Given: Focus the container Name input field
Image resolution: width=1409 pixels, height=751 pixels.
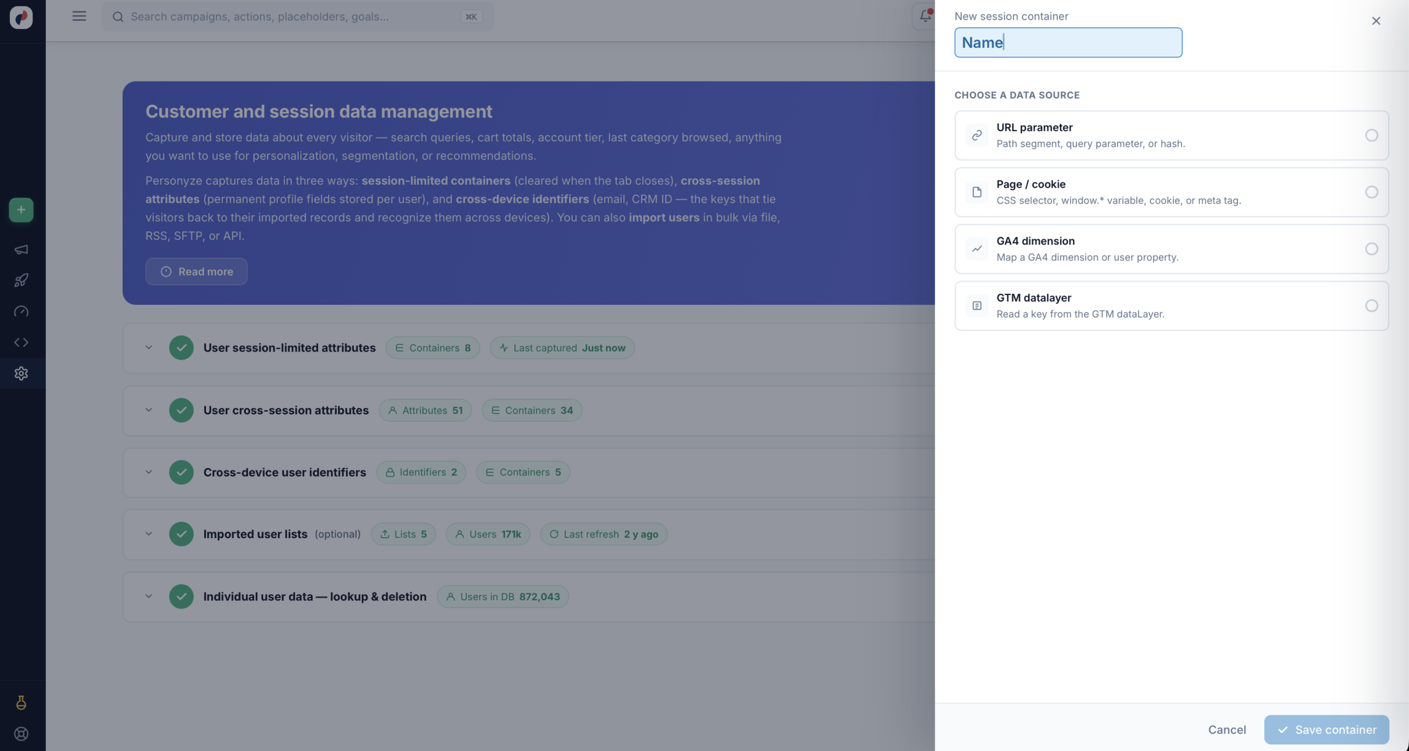Looking at the screenshot, I should click(x=1068, y=42).
